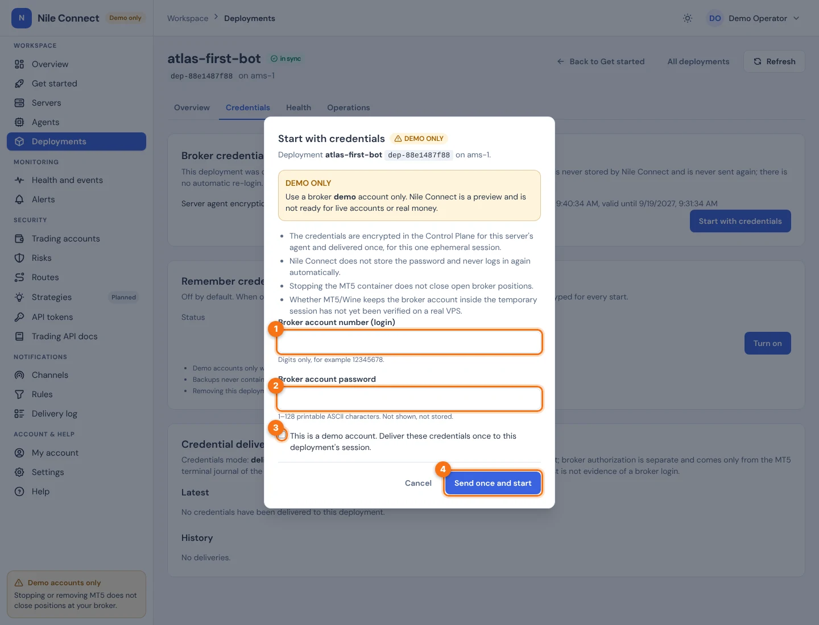Viewport: 819px width, 625px height.
Task: Click the Demo accounts only sidebar notice
Action: (76, 594)
